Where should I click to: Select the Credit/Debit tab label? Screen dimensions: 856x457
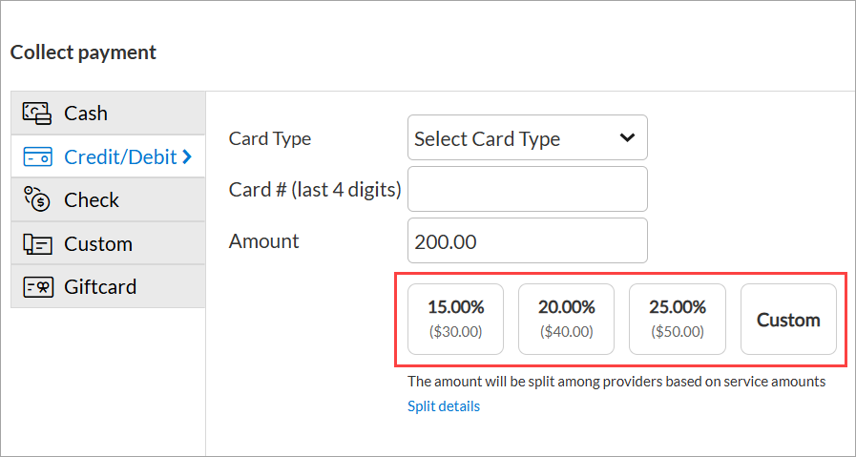(x=120, y=157)
